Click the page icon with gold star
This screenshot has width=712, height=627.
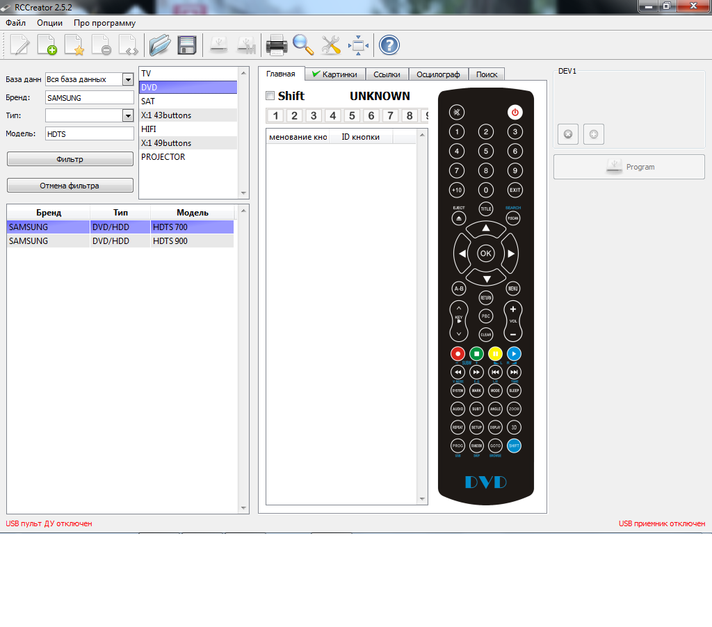tap(74, 46)
